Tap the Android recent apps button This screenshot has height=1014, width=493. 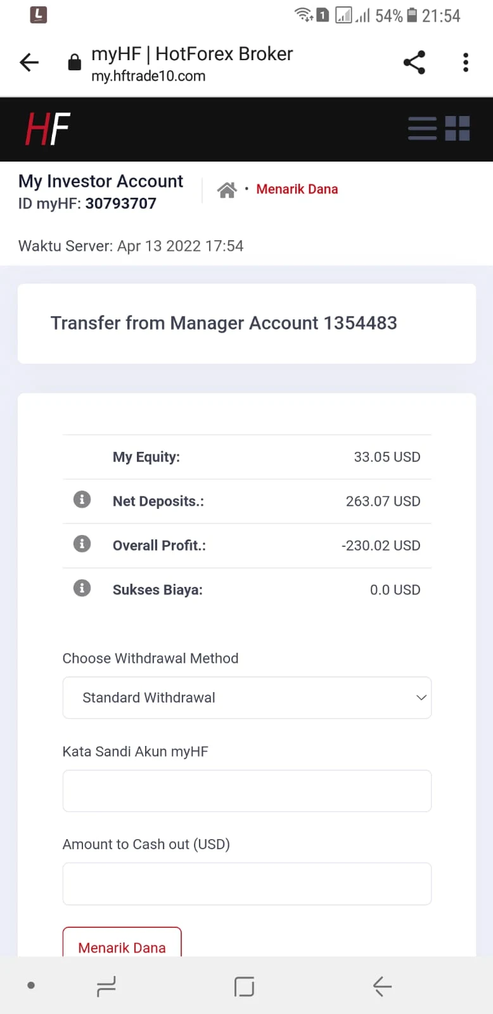click(x=106, y=986)
